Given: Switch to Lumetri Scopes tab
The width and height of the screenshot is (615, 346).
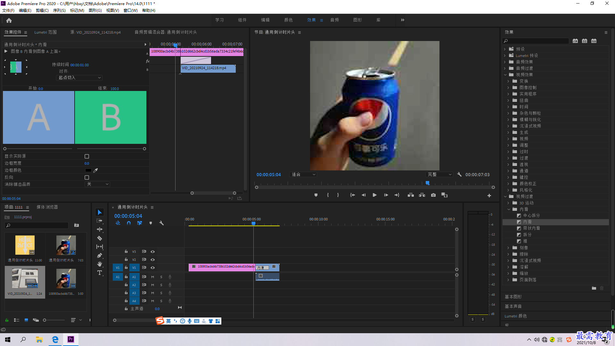Looking at the screenshot, I should pyautogui.click(x=45, y=32).
